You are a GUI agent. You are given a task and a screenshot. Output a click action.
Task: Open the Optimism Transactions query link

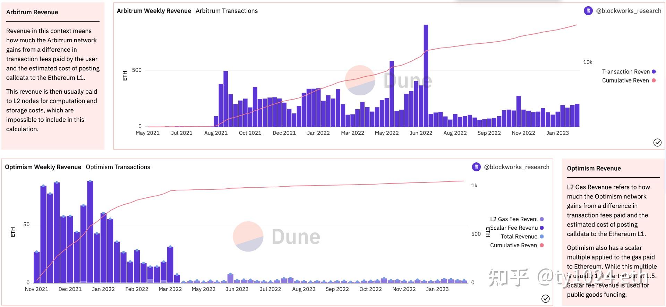(118, 167)
